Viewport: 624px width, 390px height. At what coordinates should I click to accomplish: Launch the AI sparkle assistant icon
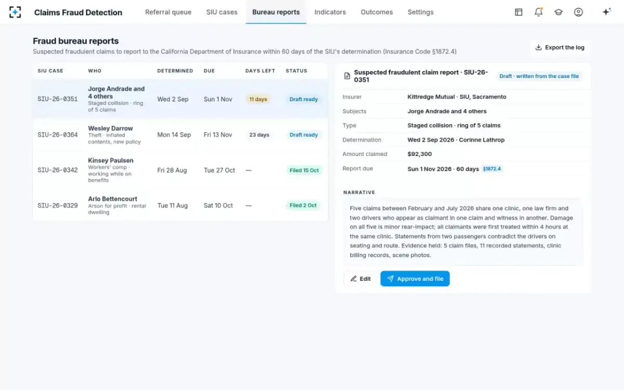pos(606,12)
